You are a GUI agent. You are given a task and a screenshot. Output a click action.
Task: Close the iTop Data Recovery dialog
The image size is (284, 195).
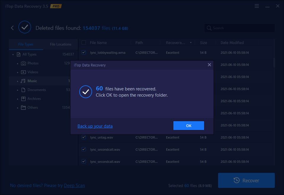point(209,65)
